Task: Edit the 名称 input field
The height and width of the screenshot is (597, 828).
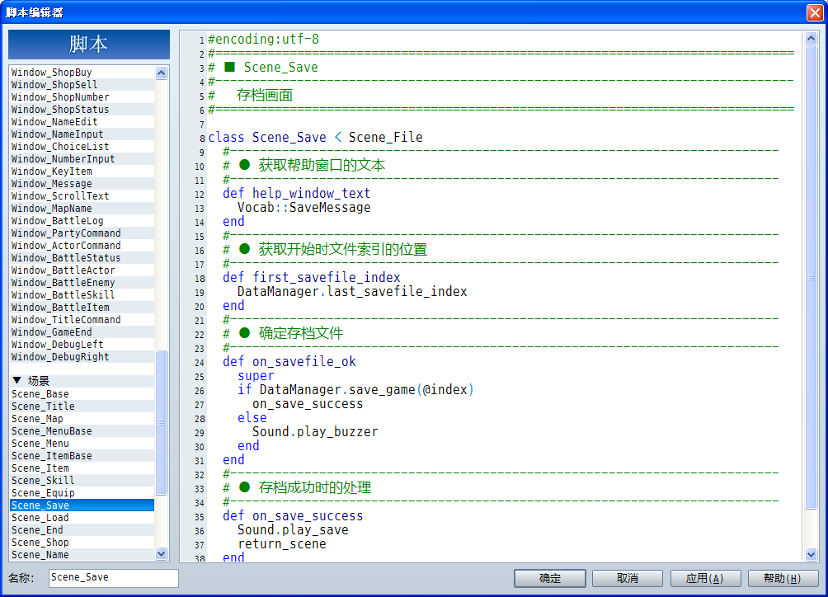Action: 114,578
